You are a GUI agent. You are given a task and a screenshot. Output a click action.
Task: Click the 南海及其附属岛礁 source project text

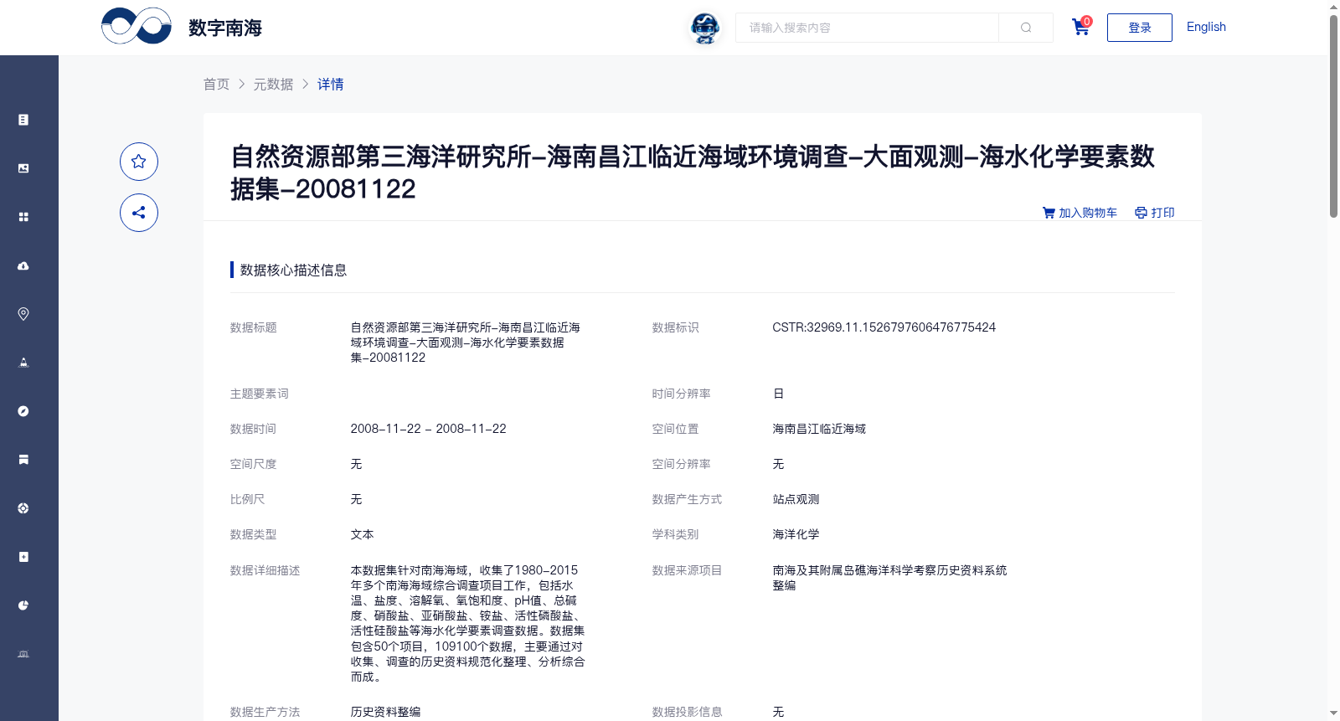click(889, 578)
